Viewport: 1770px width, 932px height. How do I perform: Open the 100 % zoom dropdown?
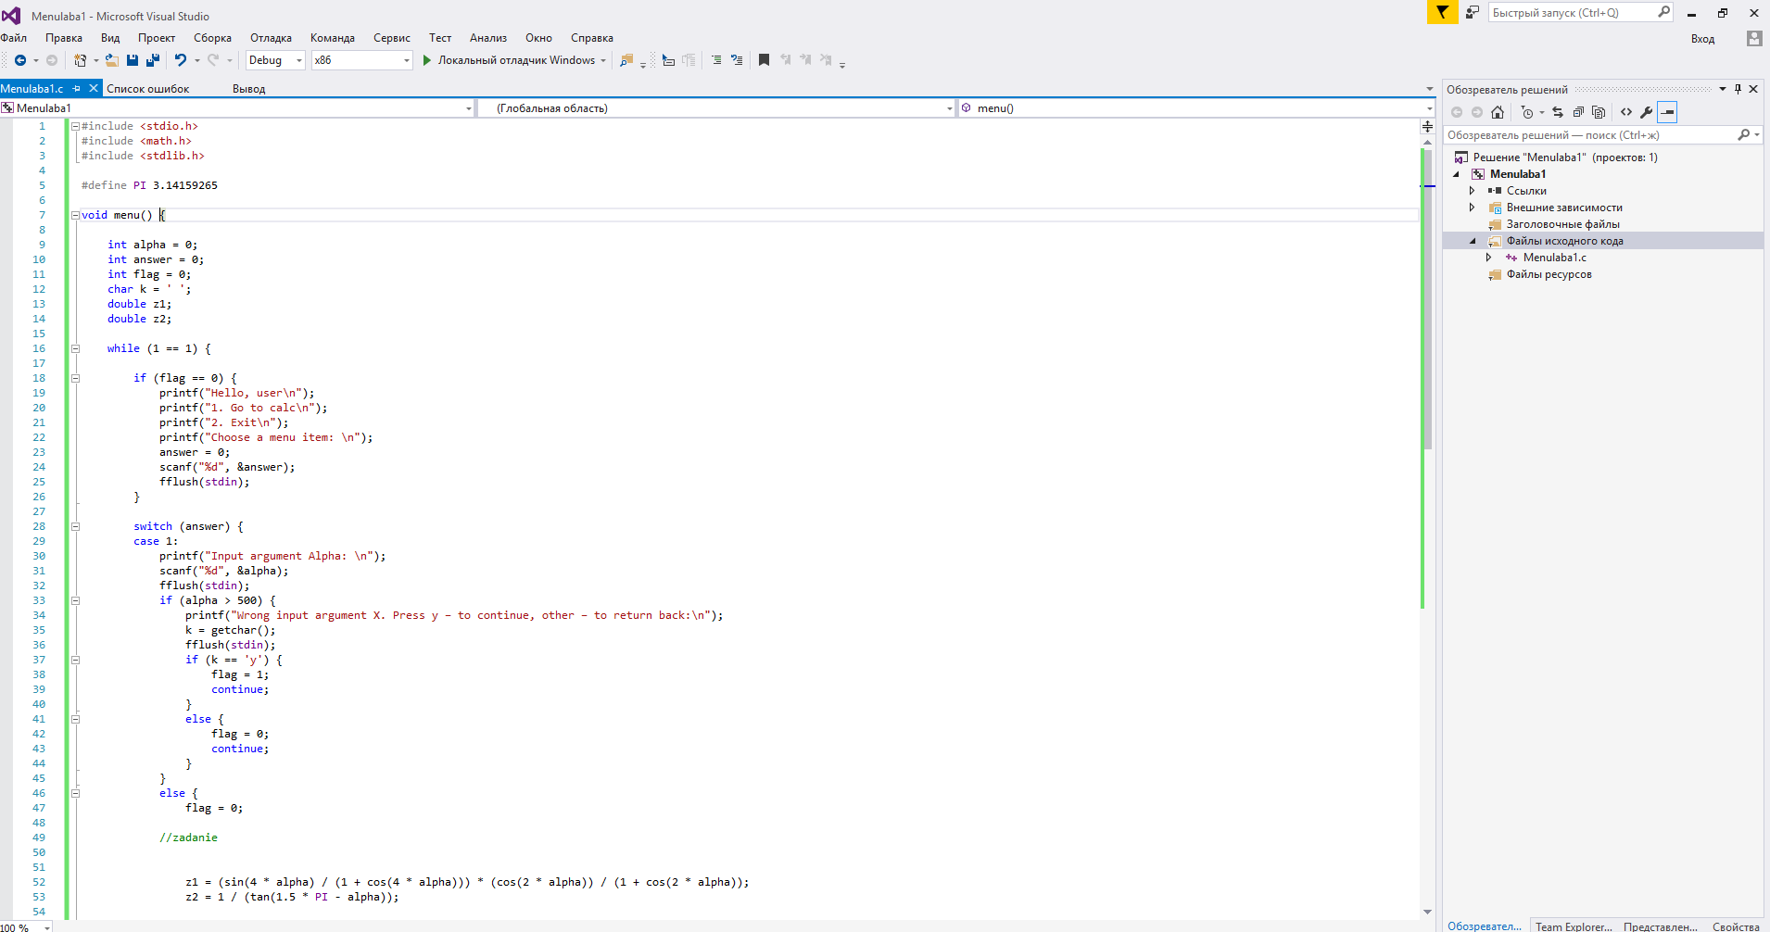[x=47, y=926]
